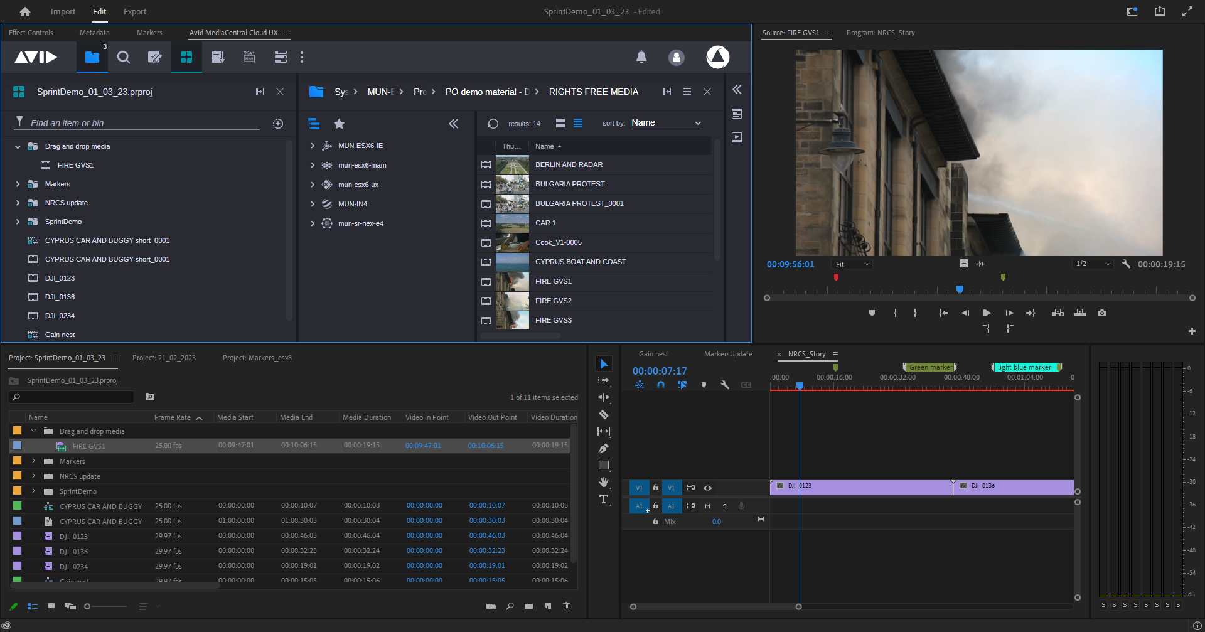The width and height of the screenshot is (1205, 632).
Task: Open Avid MediaCentral search icon
Action: [x=124, y=57]
